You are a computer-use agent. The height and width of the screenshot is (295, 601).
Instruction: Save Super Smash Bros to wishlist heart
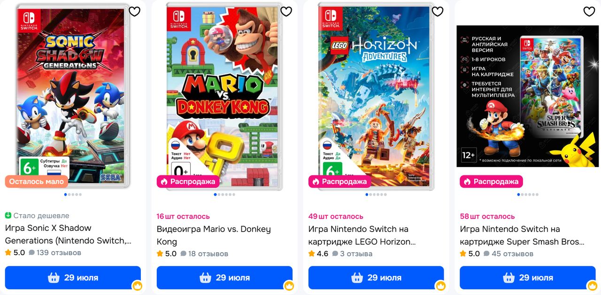[589, 12]
